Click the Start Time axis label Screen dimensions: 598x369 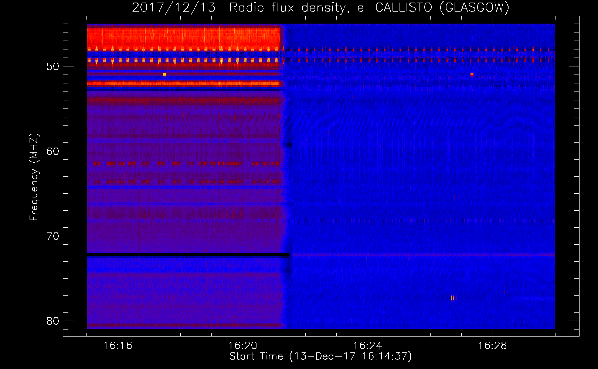[x=320, y=356]
